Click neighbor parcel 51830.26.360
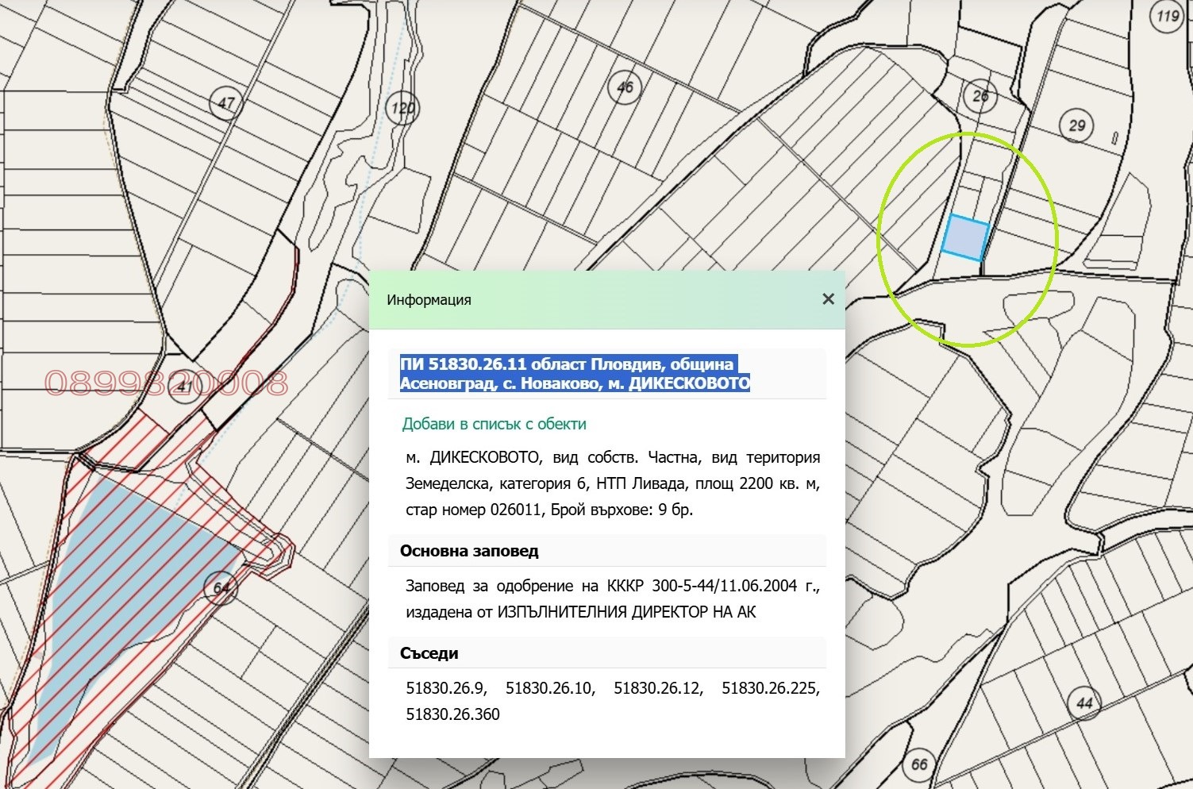This screenshot has height=789, width=1193. pos(452,714)
